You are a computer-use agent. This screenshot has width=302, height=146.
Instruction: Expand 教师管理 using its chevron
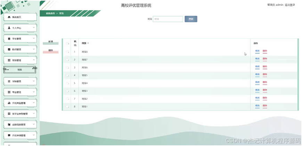pyautogui.click(x=34, y=49)
